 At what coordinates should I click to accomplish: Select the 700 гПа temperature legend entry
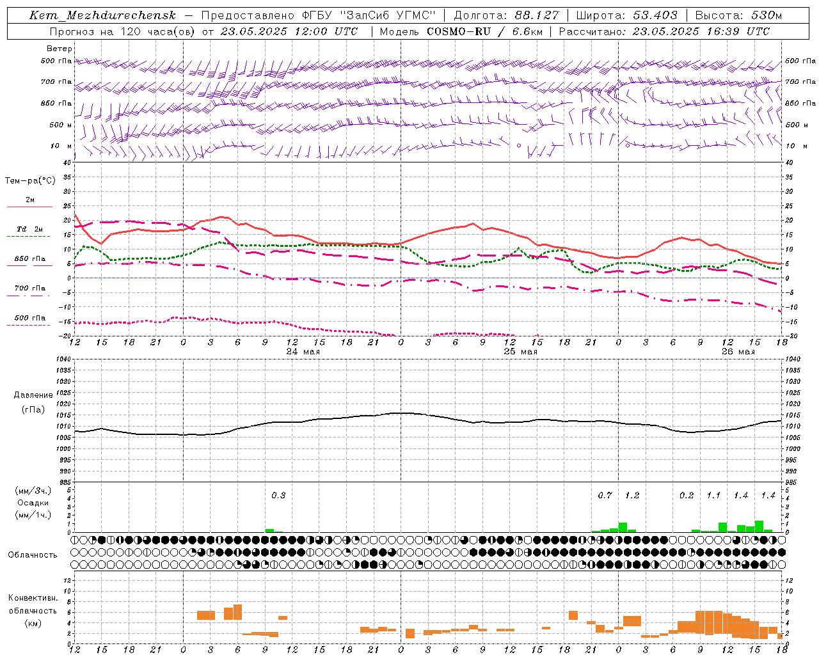30,288
